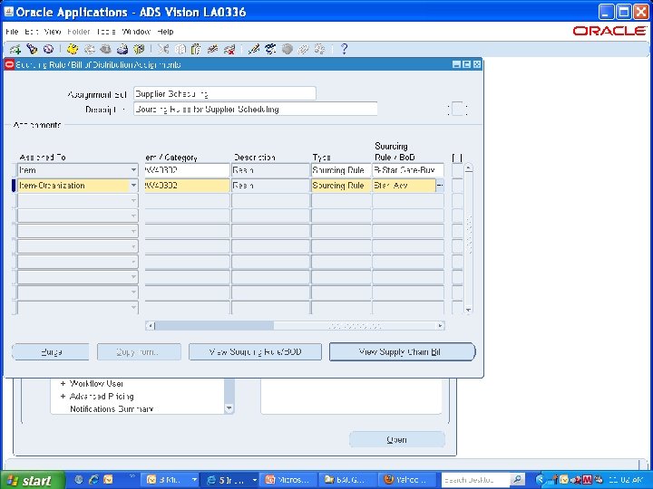Click the Copy From button

coord(139,351)
